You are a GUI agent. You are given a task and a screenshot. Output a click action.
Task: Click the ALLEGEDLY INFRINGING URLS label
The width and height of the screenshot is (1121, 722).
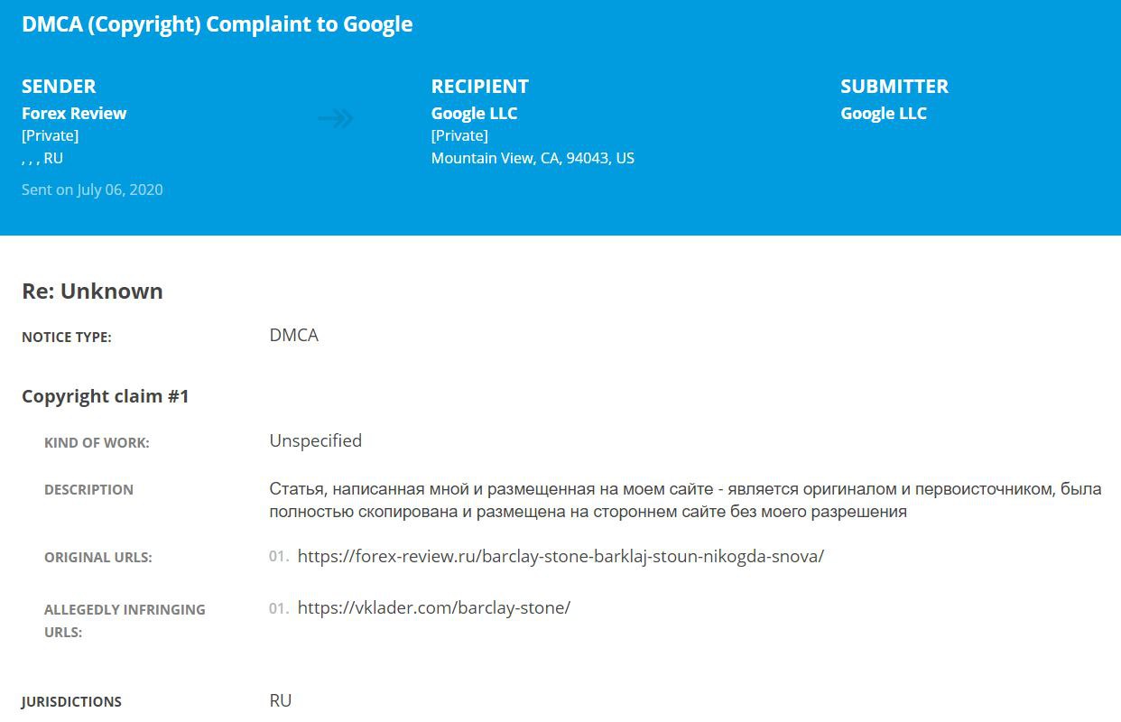pyautogui.click(x=125, y=621)
